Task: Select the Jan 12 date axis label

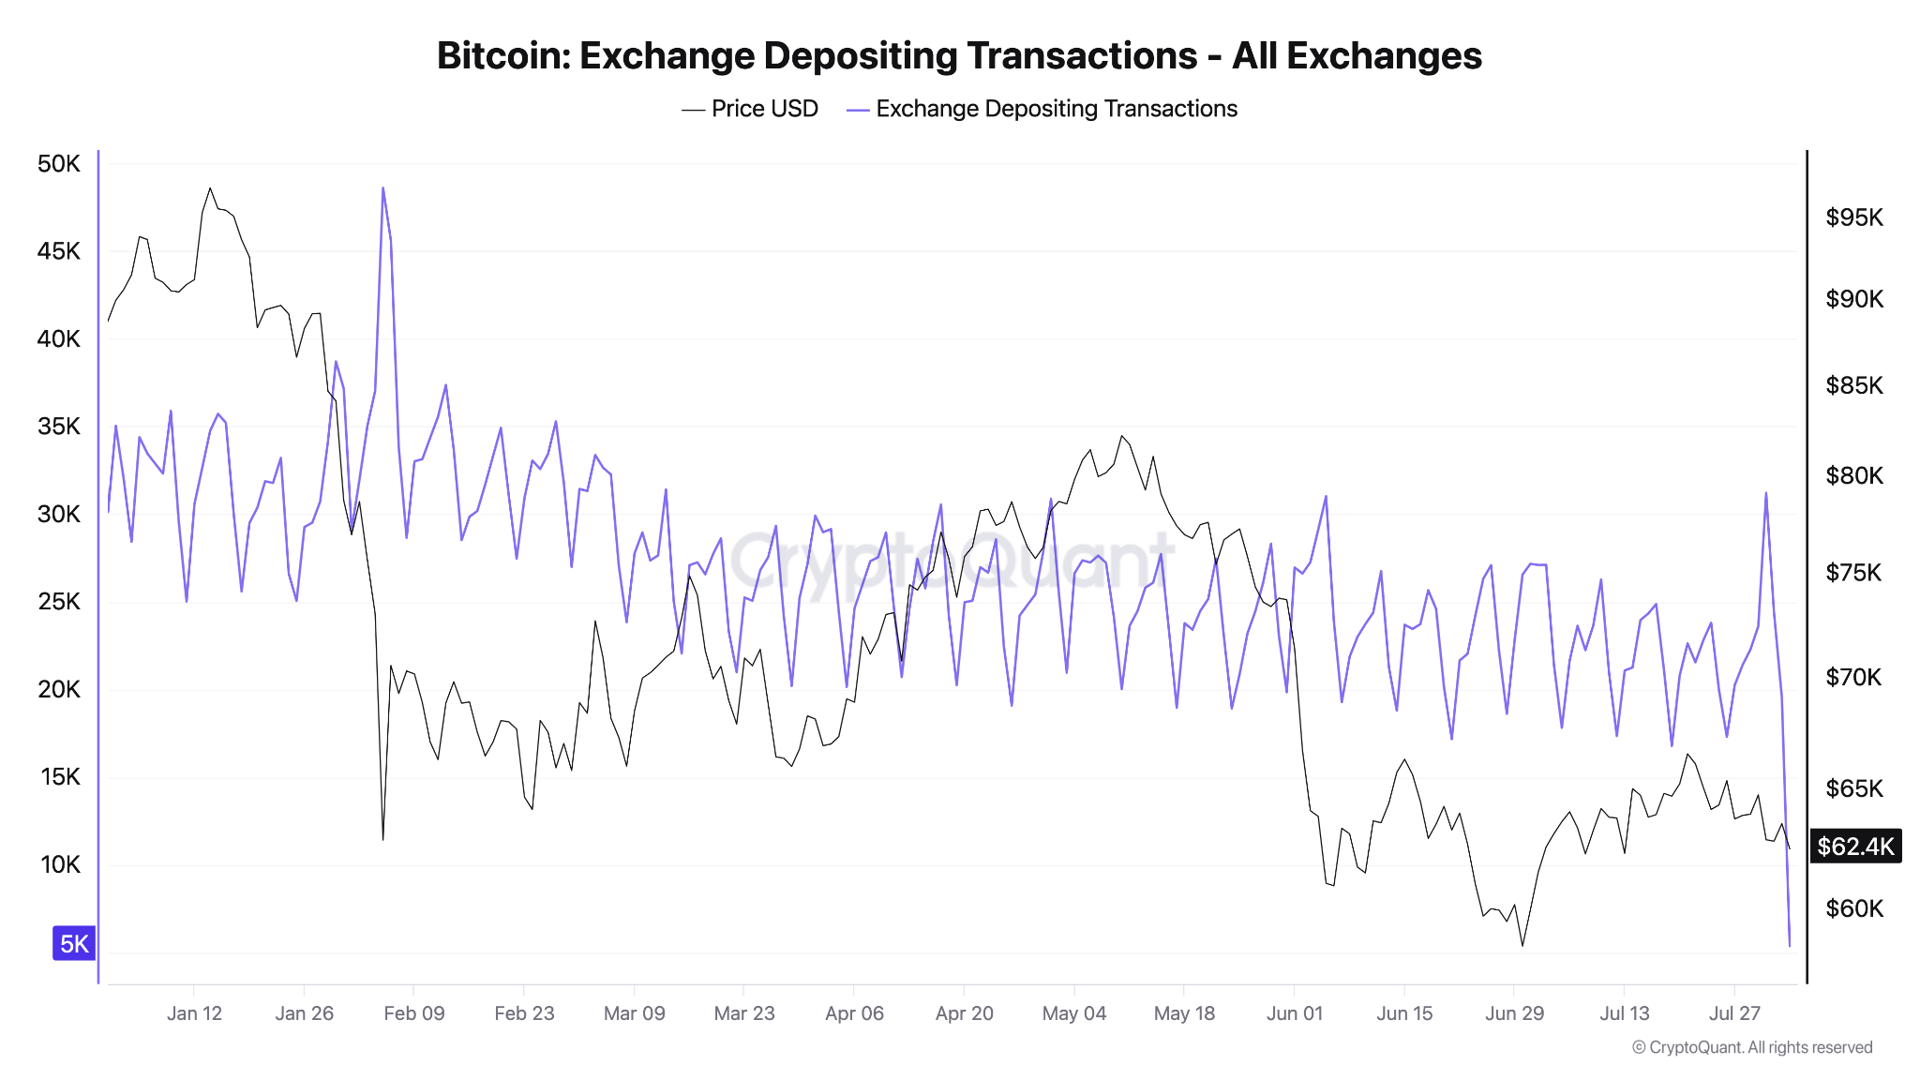Action: [194, 1013]
